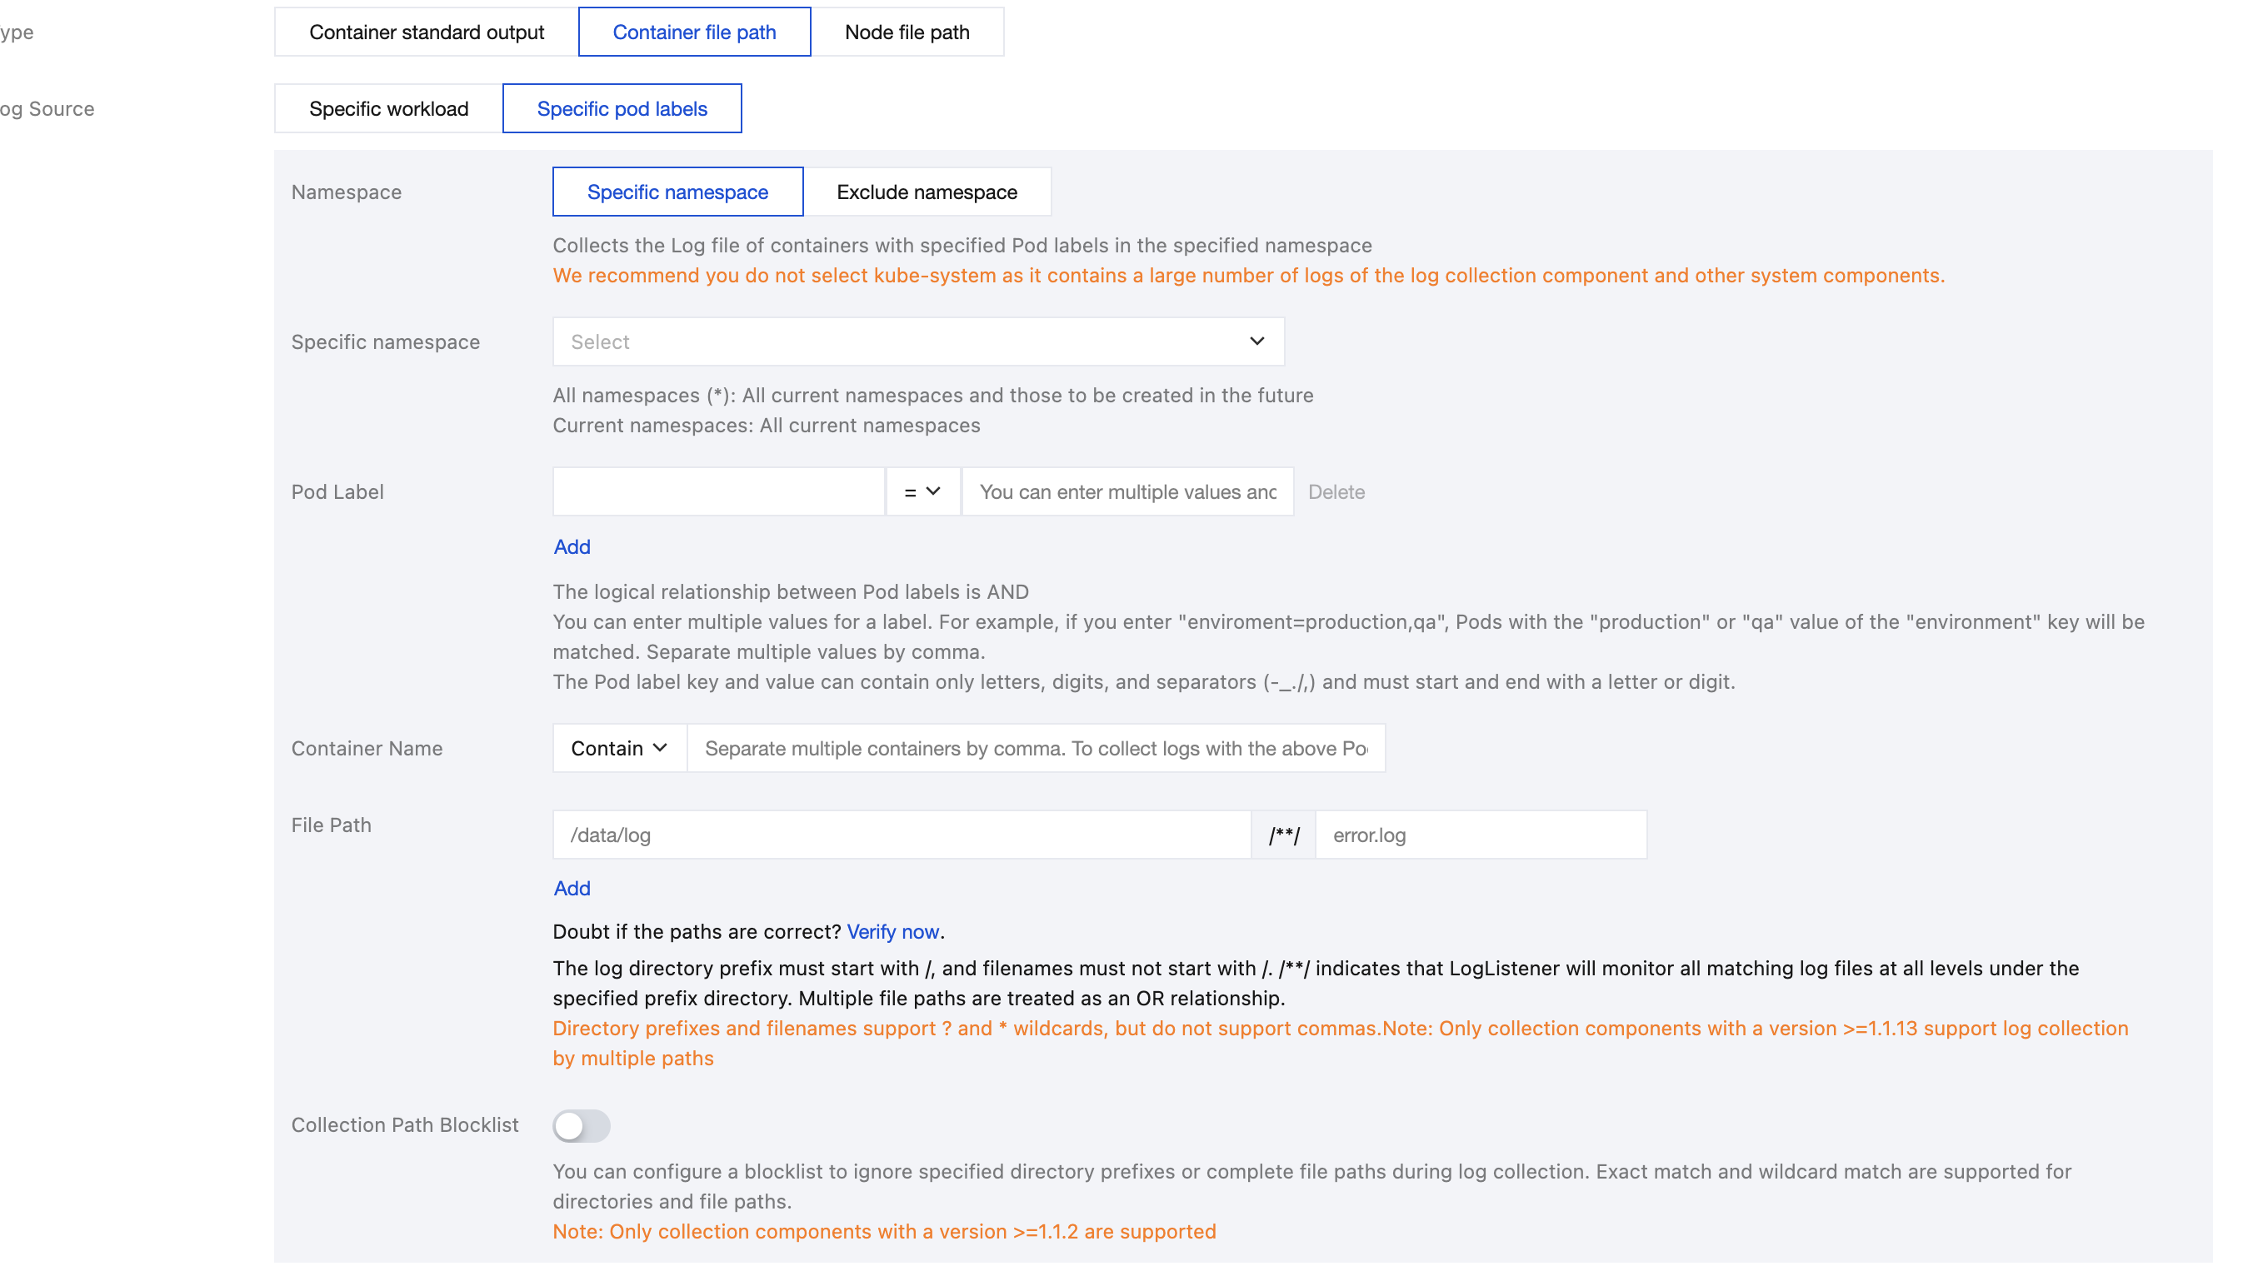This screenshot has height=1276, width=2263.
Task: Click the Container Name text field
Action: point(1035,748)
